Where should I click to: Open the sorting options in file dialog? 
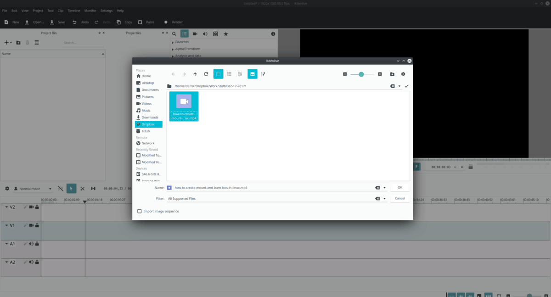point(263,74)
